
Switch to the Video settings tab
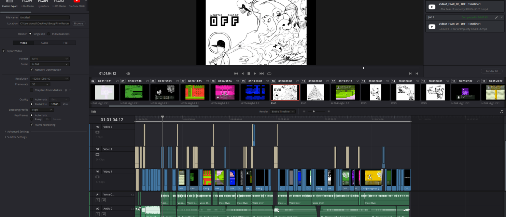coord(24,43)
